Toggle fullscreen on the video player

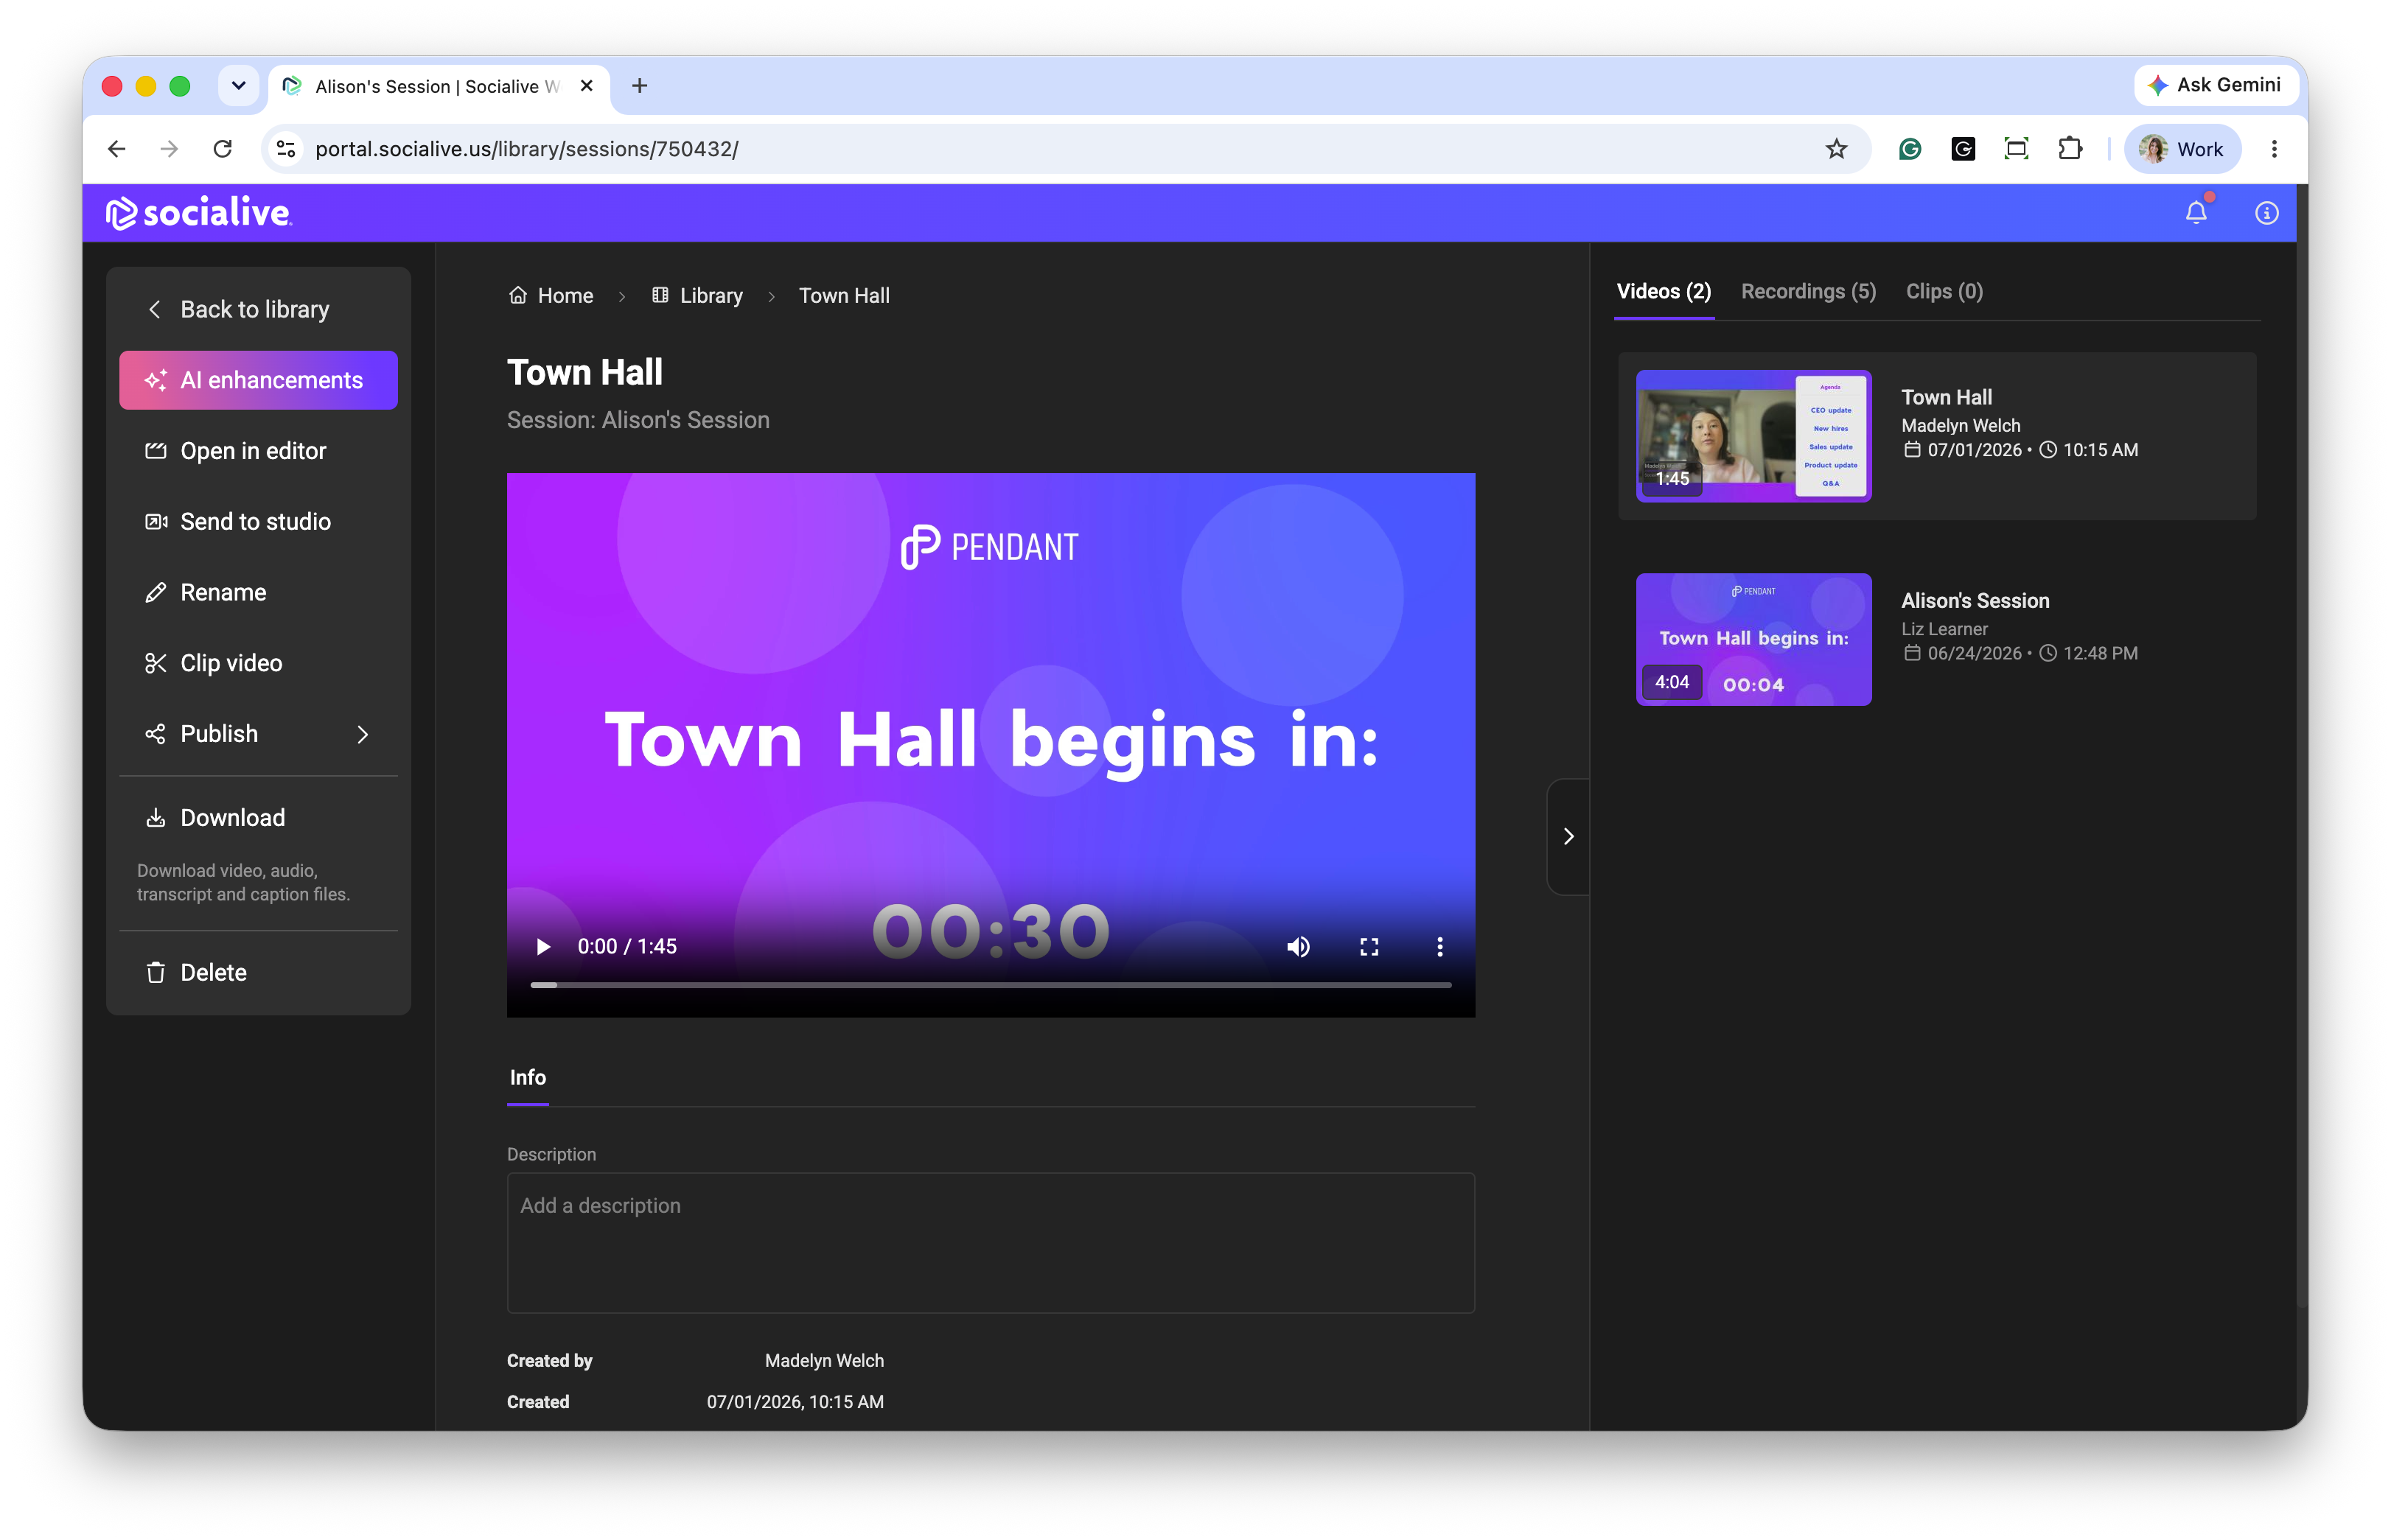pos(1369,947)
